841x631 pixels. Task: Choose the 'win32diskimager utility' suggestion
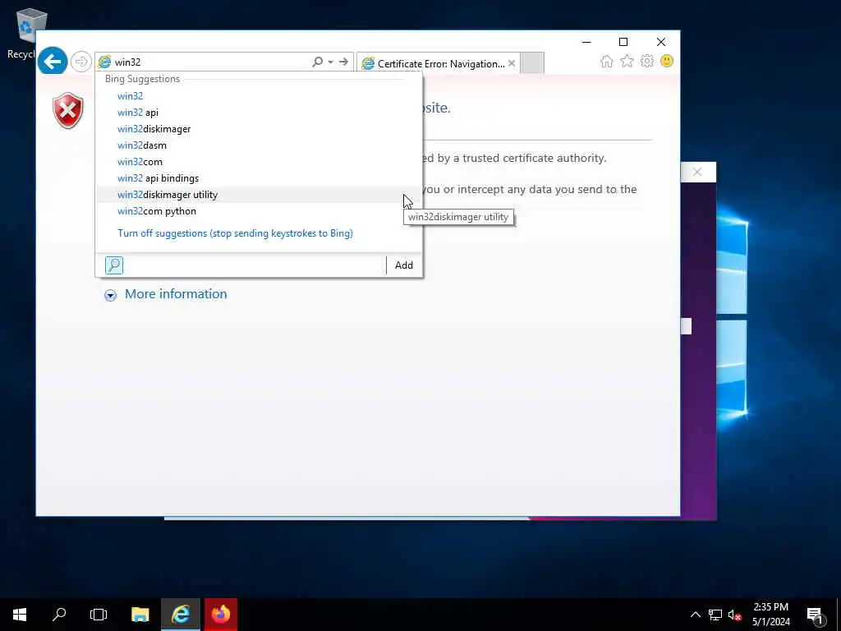pos(259,195)
